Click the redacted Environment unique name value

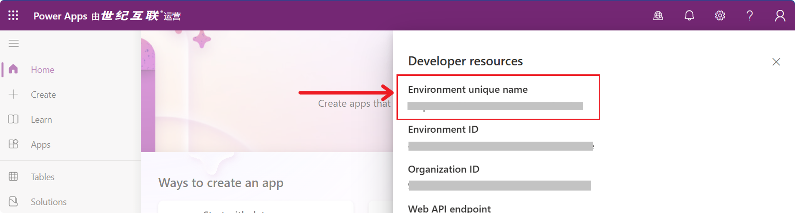coord(495,106)
